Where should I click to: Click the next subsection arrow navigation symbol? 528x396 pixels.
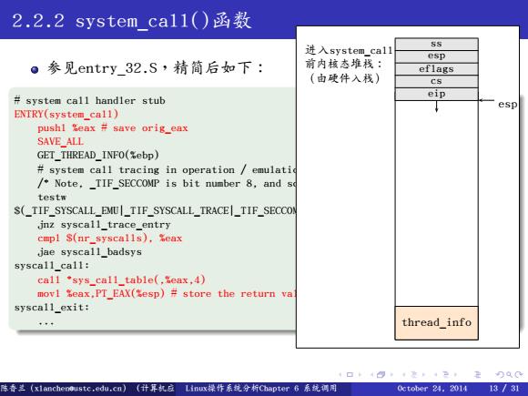click(x=423, y=374)
